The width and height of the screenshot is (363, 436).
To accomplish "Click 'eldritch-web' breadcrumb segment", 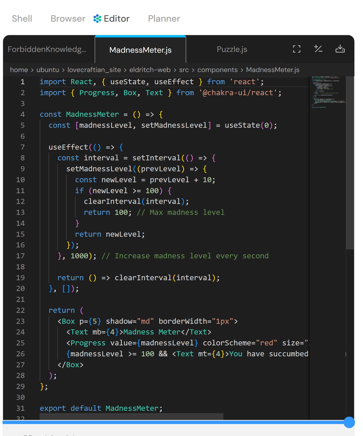I will click(x=150, y=70).
